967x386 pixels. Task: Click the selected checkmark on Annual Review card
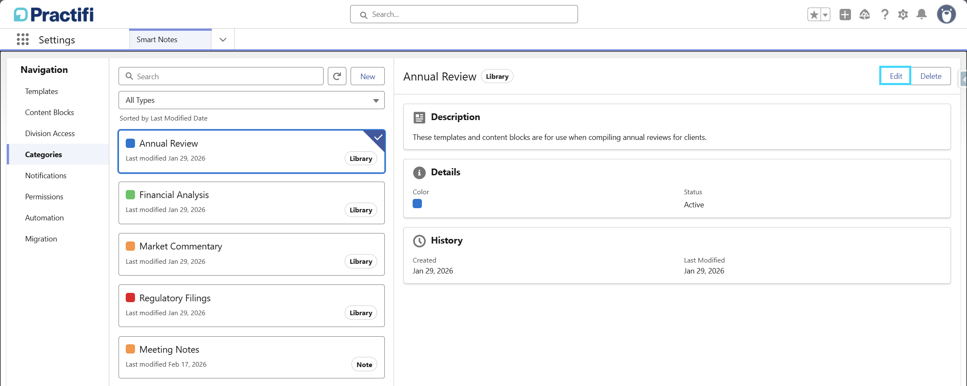[378, 137]
